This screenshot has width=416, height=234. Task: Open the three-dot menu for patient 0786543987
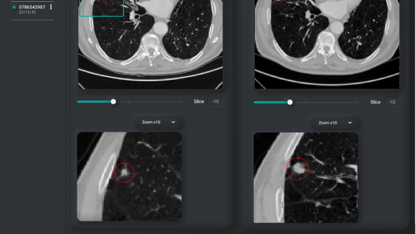(51, 7)
